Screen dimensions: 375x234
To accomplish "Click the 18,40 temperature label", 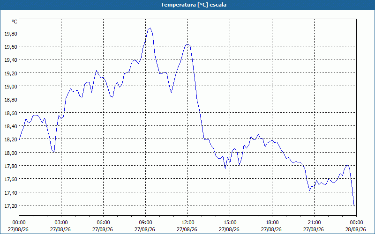I will point(11,126).
